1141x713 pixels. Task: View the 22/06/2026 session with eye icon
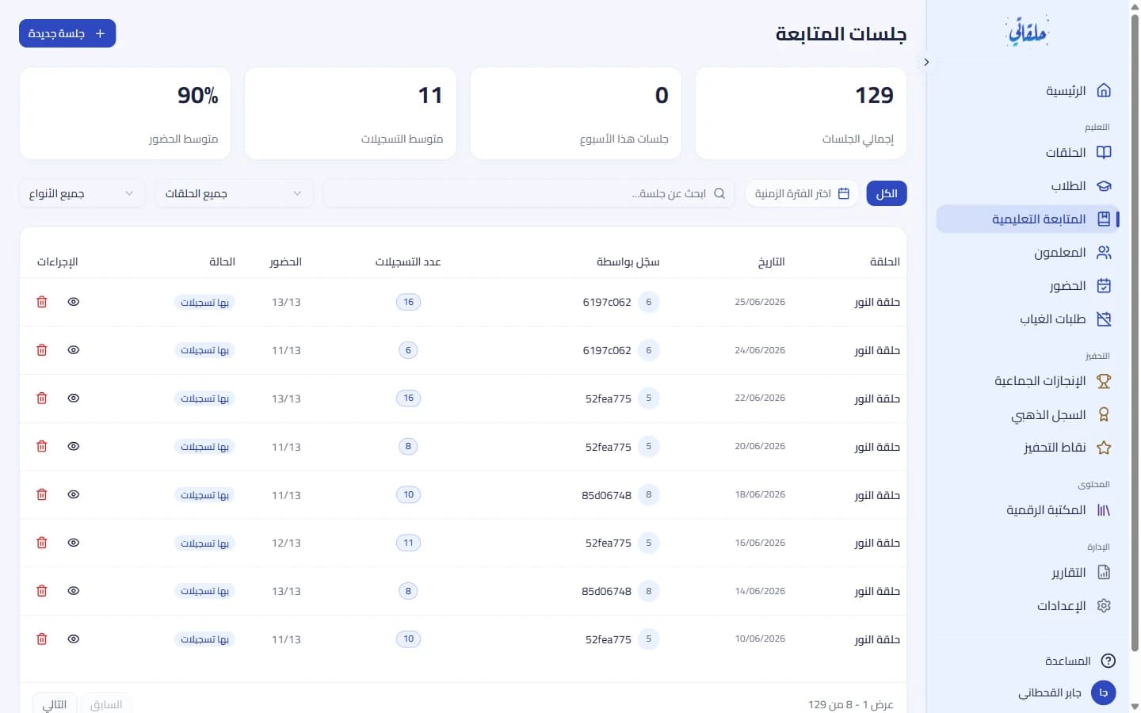[x=74, y=398]
